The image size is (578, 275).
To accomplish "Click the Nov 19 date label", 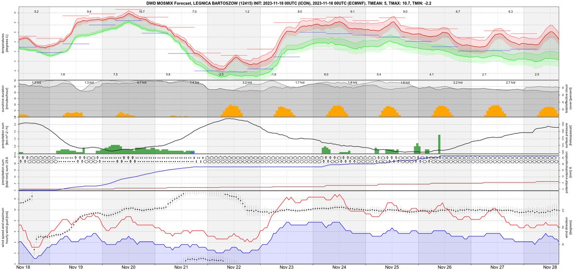I will (x=76, y=267).
